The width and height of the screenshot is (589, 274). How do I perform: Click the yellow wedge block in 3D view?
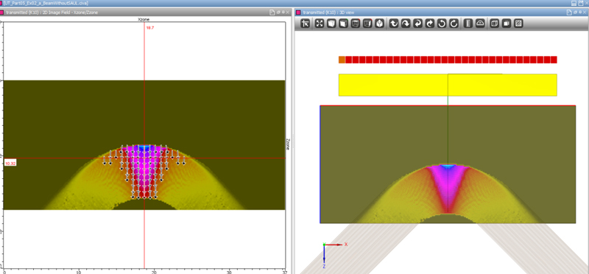[x=448, y=85]
